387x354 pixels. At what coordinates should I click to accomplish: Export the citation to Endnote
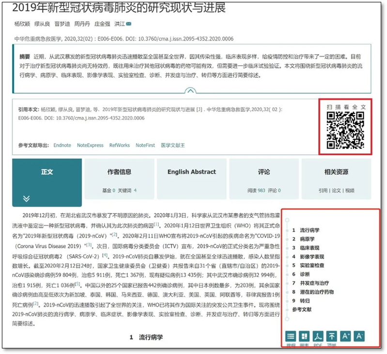(62, 145)
